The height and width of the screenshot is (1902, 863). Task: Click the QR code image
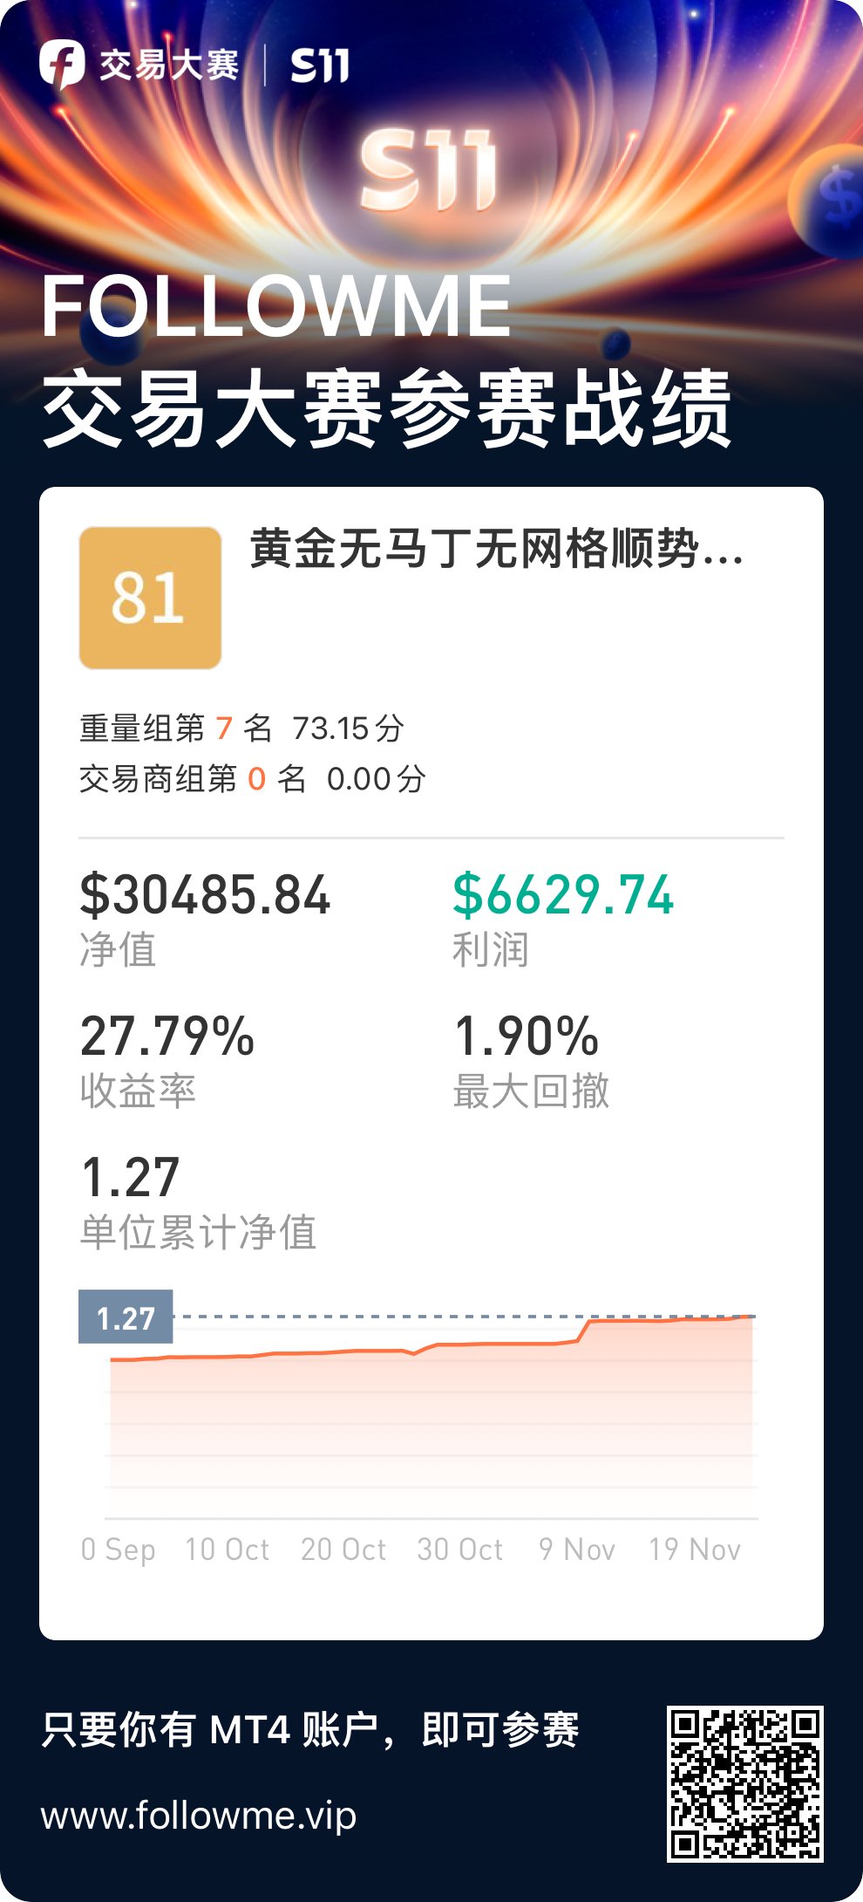click(745, 1784)
